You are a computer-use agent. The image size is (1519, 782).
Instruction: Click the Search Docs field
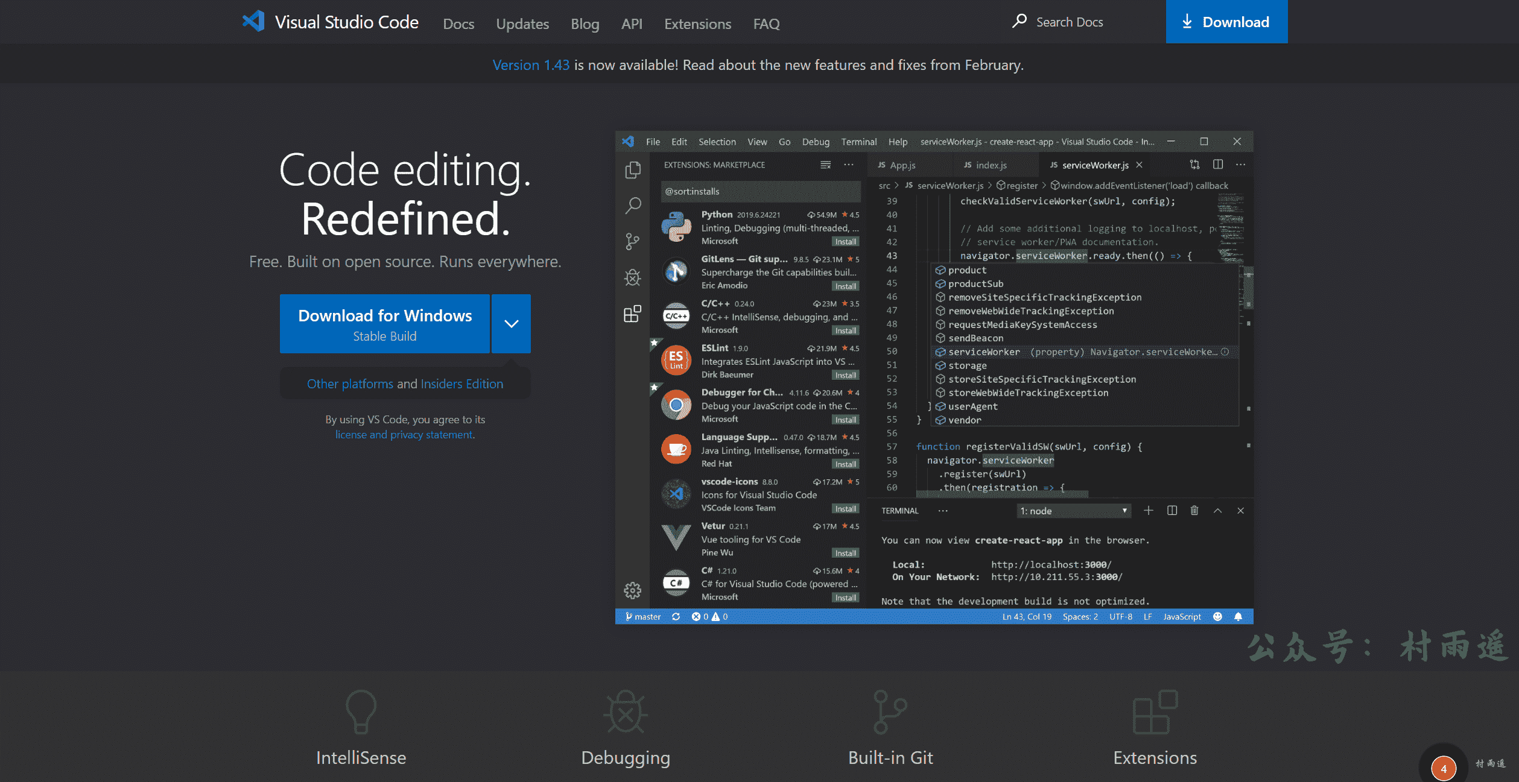1068,22
